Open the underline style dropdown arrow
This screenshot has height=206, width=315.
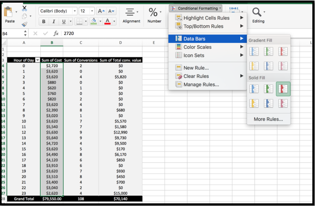[x=70, y=21]
